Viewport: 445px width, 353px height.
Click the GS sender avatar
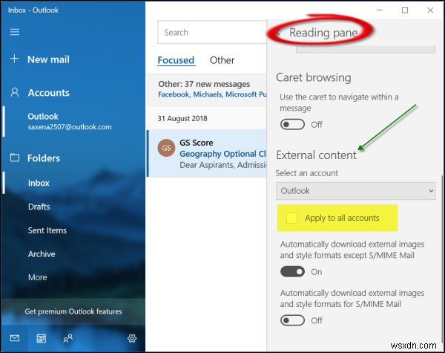pyautogui.click(x=166, y=148)
